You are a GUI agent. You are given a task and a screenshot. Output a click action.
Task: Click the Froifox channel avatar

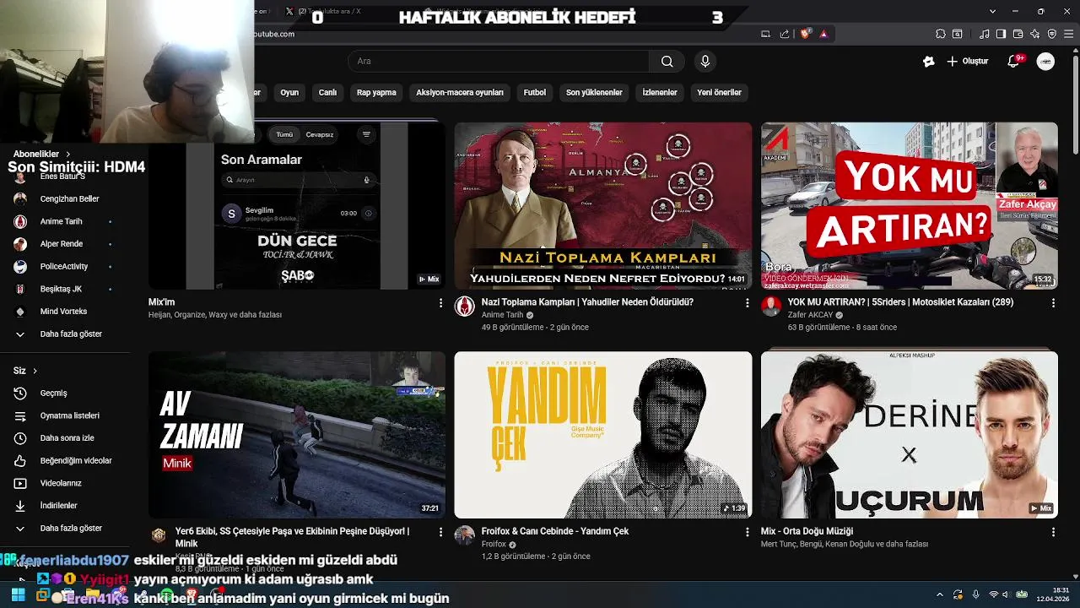[x=465, y=535]
